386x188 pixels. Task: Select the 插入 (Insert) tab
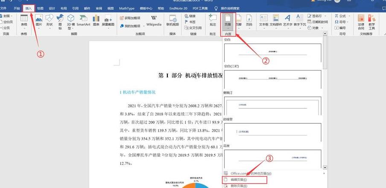click(x=29, y=9)
